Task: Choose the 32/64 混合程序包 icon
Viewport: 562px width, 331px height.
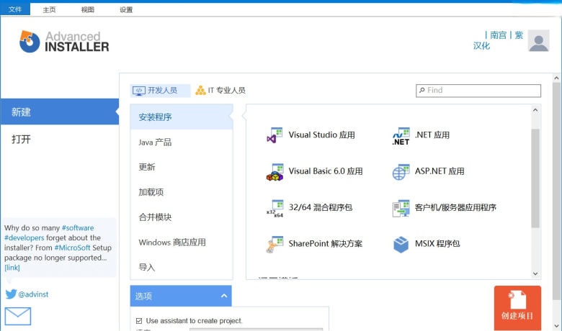Action: (x=275, y=208)
